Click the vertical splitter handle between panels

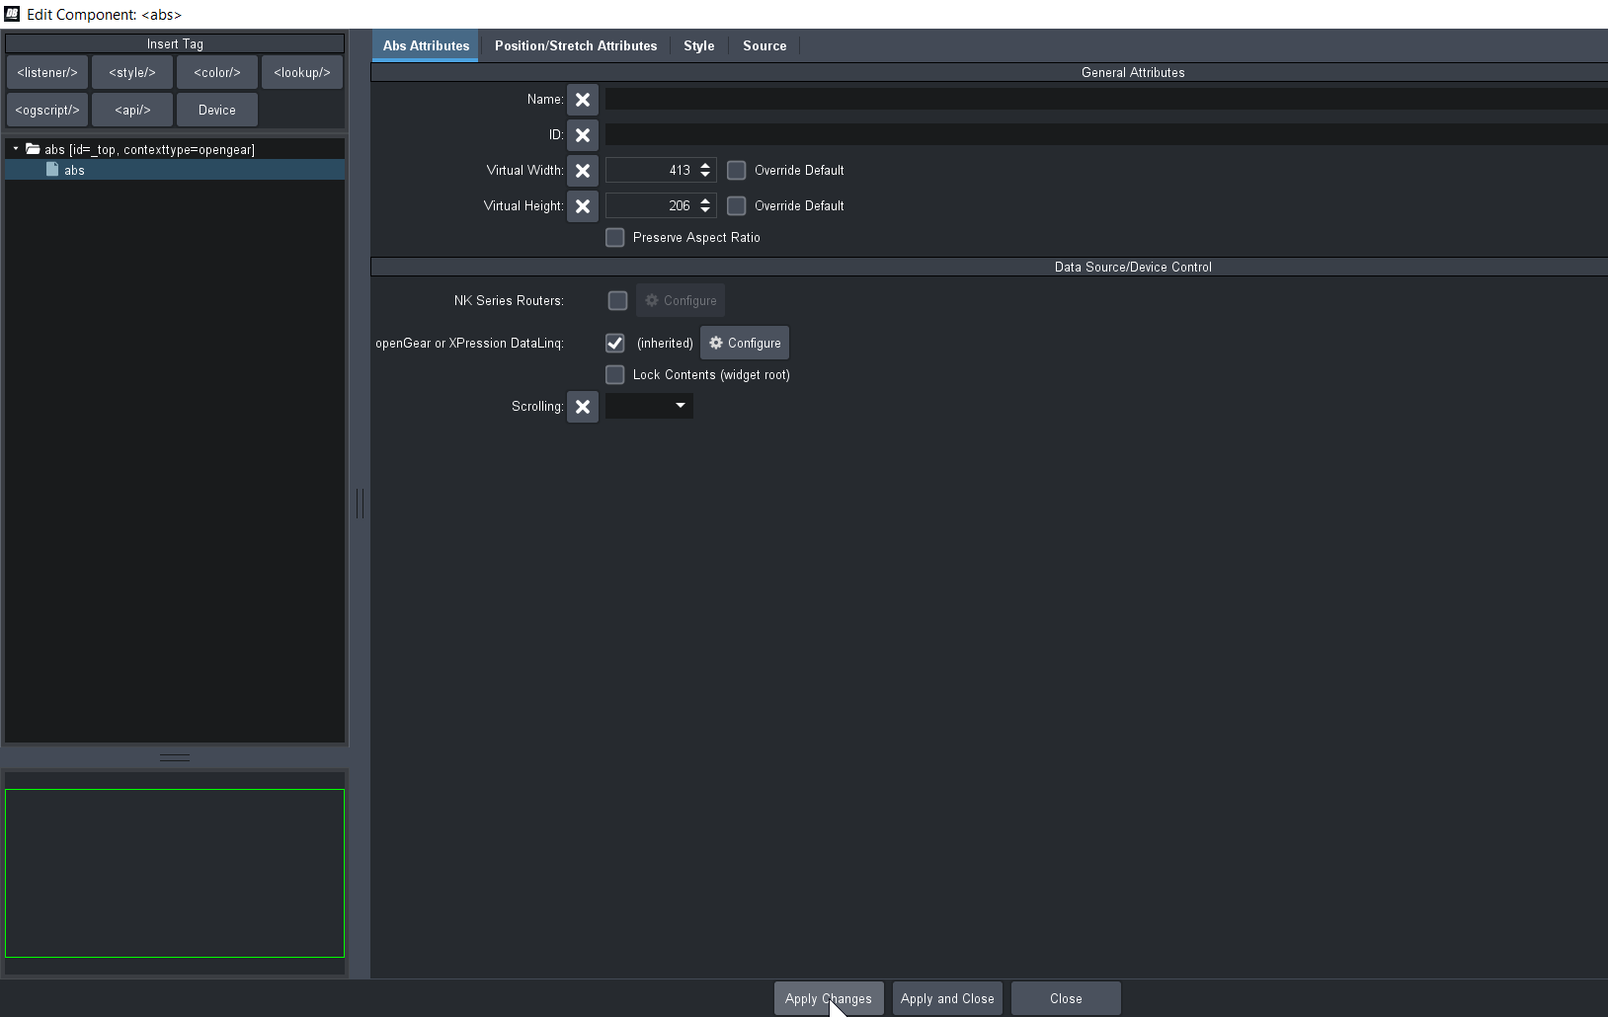click(360, 504)
